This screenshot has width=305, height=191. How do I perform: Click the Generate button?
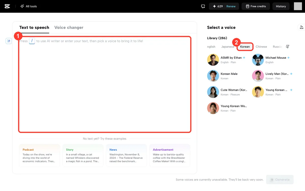[280, 180]
